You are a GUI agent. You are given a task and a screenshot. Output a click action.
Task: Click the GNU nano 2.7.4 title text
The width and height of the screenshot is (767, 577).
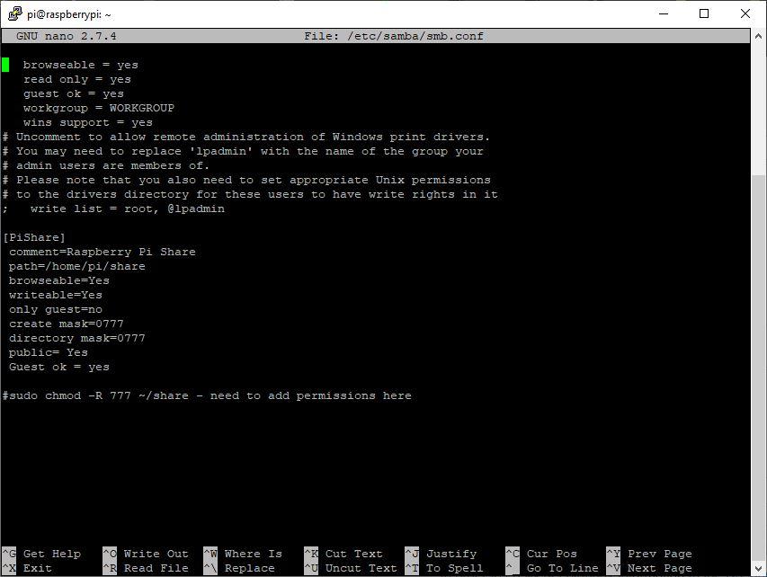67,36
